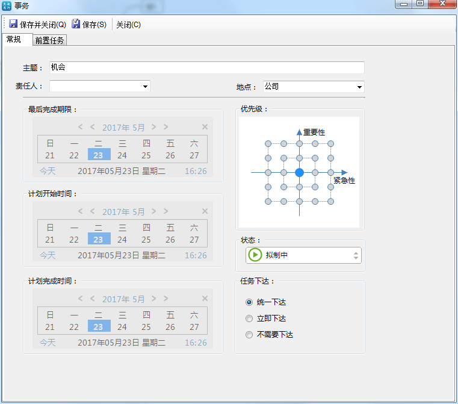458x404 pixels.
Task: Select the center blue dot in priority grid
Action: click(299, 172)
